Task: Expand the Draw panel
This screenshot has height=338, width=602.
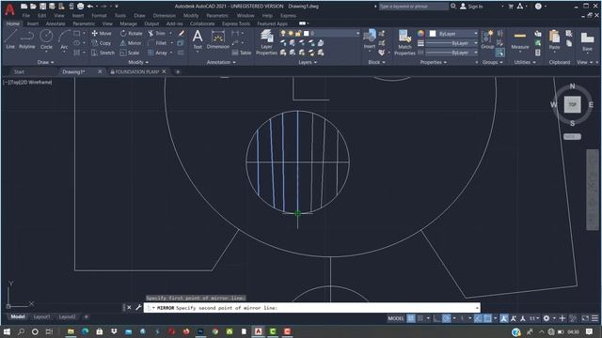Action: pos(46,62)
